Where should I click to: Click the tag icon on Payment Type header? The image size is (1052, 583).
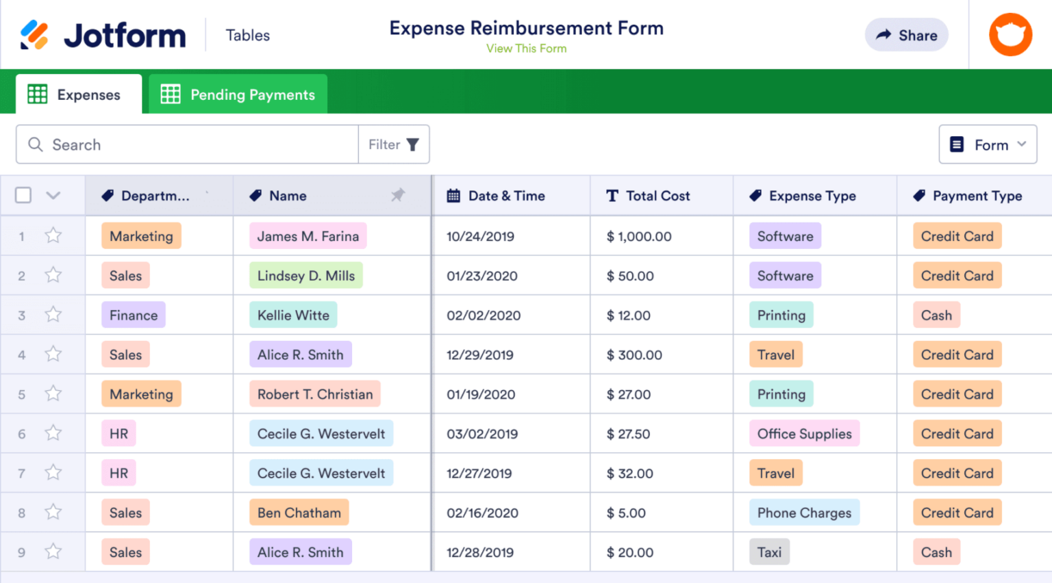(918, 195)
